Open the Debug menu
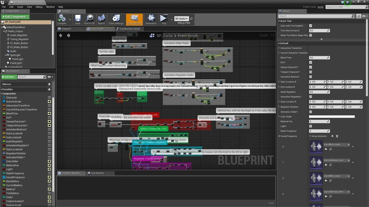 (39, 7)
